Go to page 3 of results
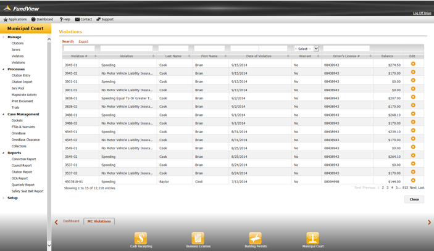This screenshot has height=251, width=434. pyautogui.click(x=387, y=187)
